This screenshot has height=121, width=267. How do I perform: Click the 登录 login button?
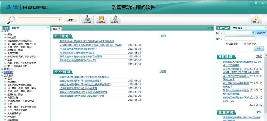(x=259, y=49)
